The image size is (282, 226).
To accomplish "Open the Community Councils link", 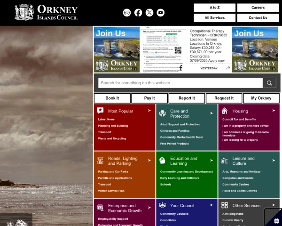I will tap(174, 214).
